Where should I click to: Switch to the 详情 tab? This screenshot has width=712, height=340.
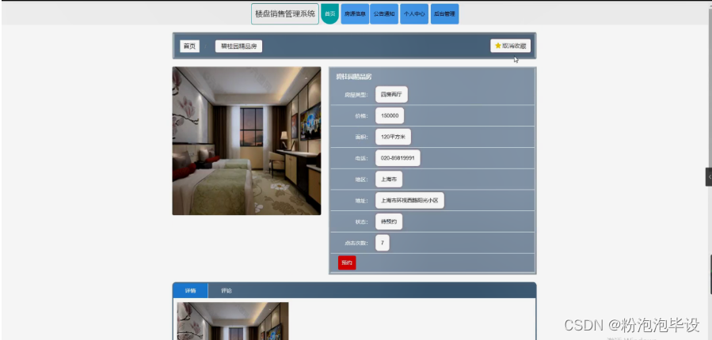[x=190, y=291]
